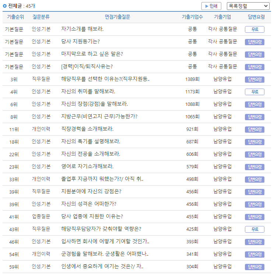
Task: Open question 직장경력을 소개해보라
Action: (87, 129)
